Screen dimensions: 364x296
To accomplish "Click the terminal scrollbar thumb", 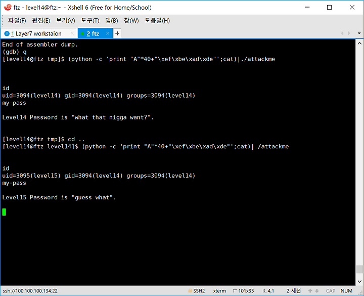I will click(x=359, y=270).
